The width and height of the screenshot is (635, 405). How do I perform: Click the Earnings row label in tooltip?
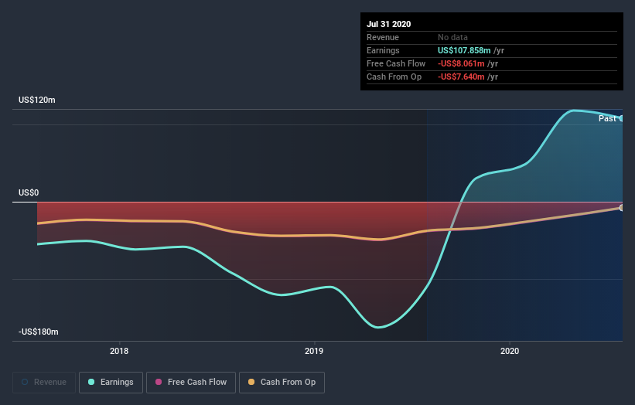coord(383,50)
